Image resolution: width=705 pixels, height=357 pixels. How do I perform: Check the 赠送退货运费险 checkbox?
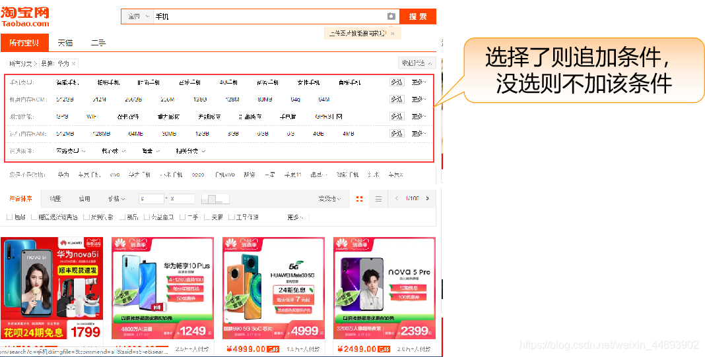pyautogui.click(x=34, y=217)
